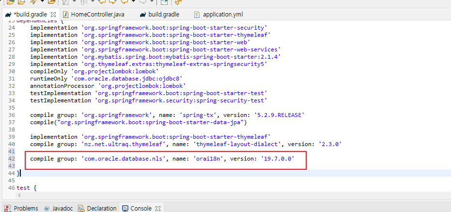Click the Java file icon on HomeController tab
This screenshot has height=212, width=451.
(65, 15)
